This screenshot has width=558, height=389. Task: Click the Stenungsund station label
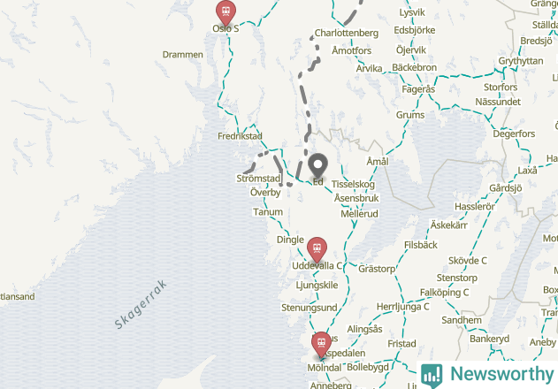pos(310,308)
